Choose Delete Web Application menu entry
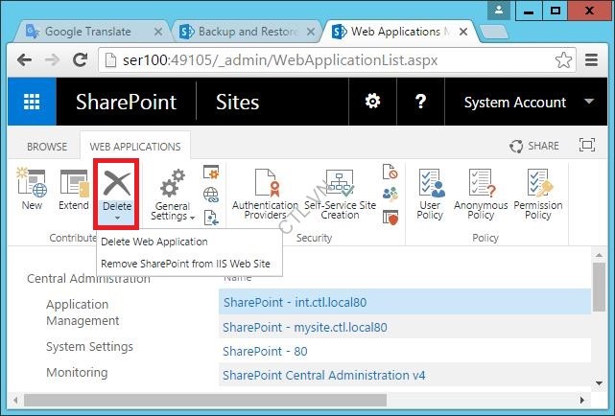615x416 pixels. 154,242
